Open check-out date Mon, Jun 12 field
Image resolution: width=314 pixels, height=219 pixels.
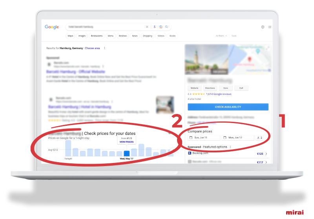pyautogui.click(x=238, y=138)
